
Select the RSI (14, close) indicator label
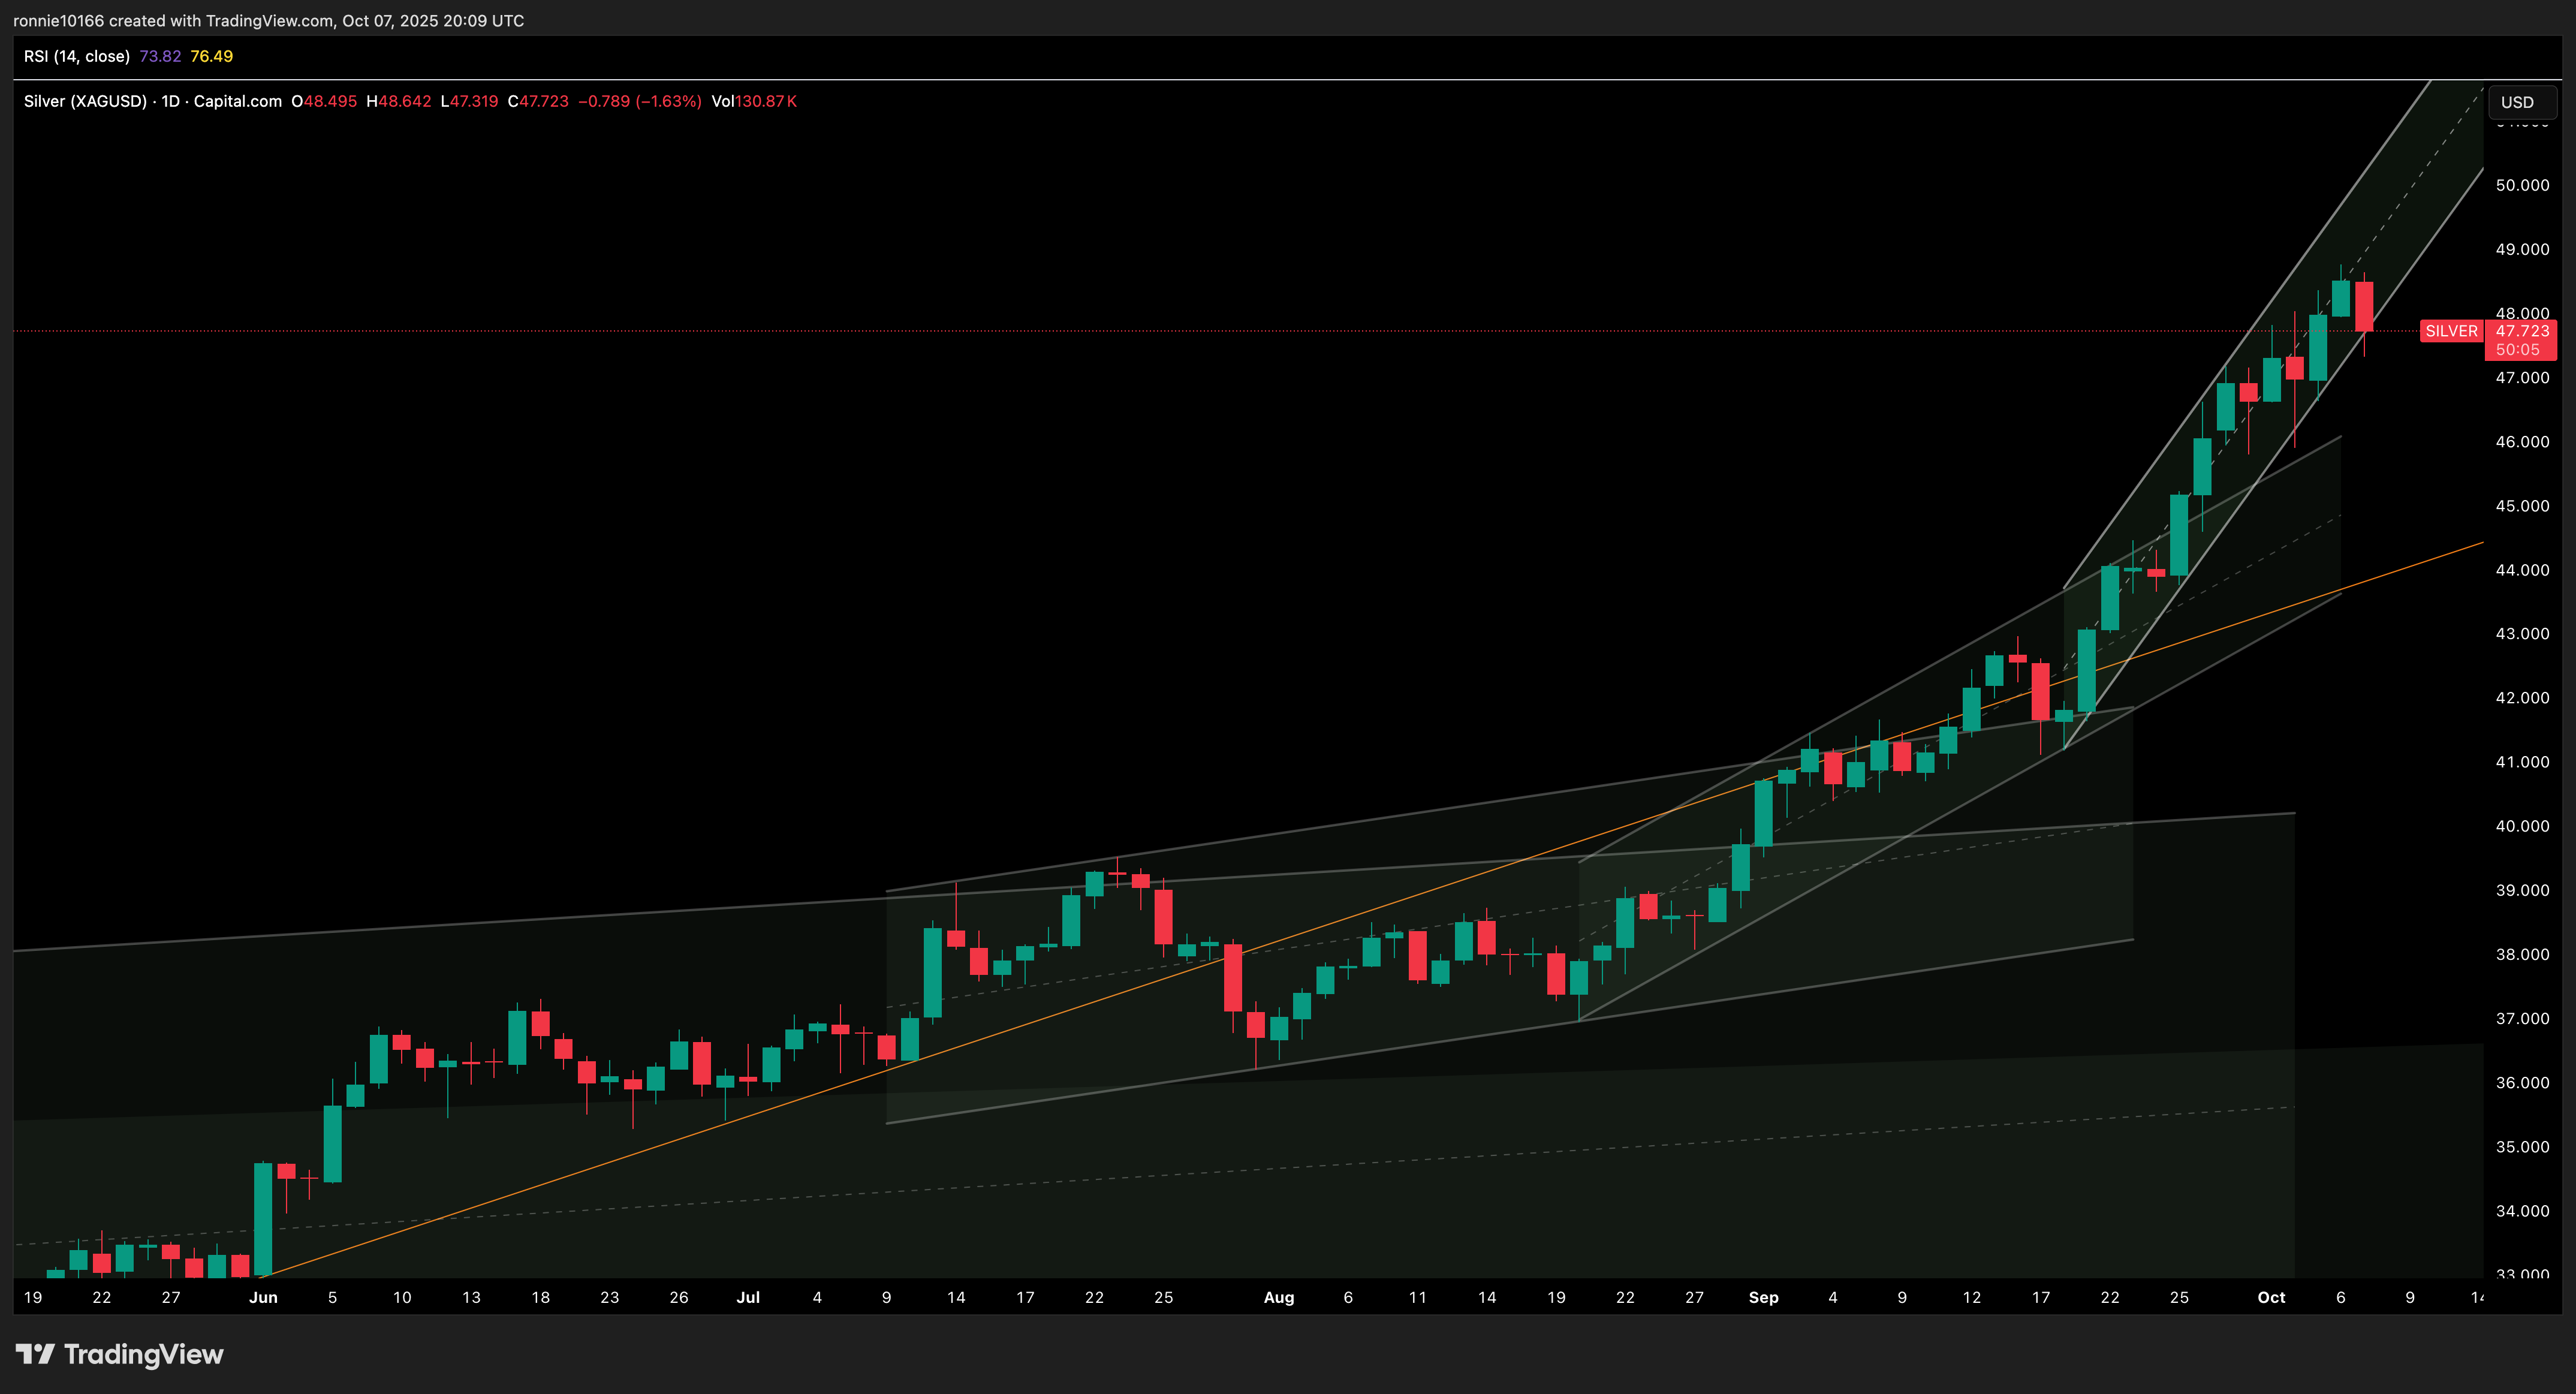tap(77, 56)
